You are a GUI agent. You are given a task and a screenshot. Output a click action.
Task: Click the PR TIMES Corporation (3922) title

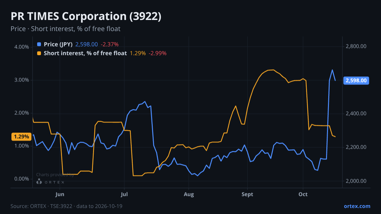point(86,16)
